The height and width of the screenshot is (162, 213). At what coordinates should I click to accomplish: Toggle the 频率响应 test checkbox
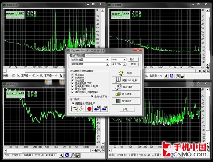point(72,74)
